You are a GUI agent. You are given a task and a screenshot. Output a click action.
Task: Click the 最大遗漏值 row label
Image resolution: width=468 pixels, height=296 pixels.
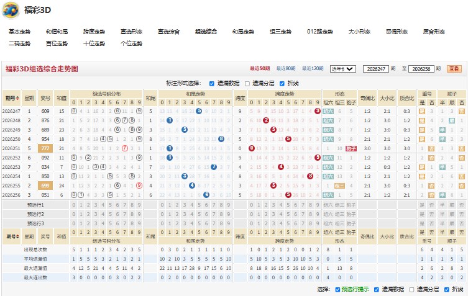coord(35,268)
